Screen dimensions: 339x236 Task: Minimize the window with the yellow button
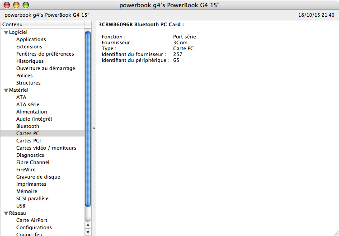coord(16,5)
